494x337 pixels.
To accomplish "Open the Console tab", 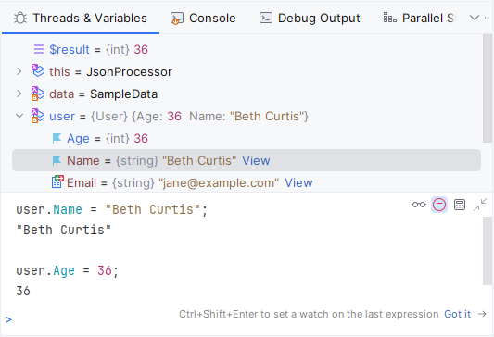I will pos(203,18).
